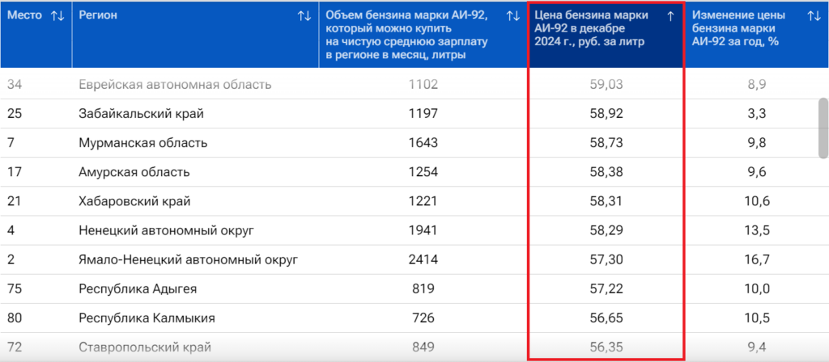Click yearly change value 10,6
This screenshot has height=362, width=829.
[757, 201]
